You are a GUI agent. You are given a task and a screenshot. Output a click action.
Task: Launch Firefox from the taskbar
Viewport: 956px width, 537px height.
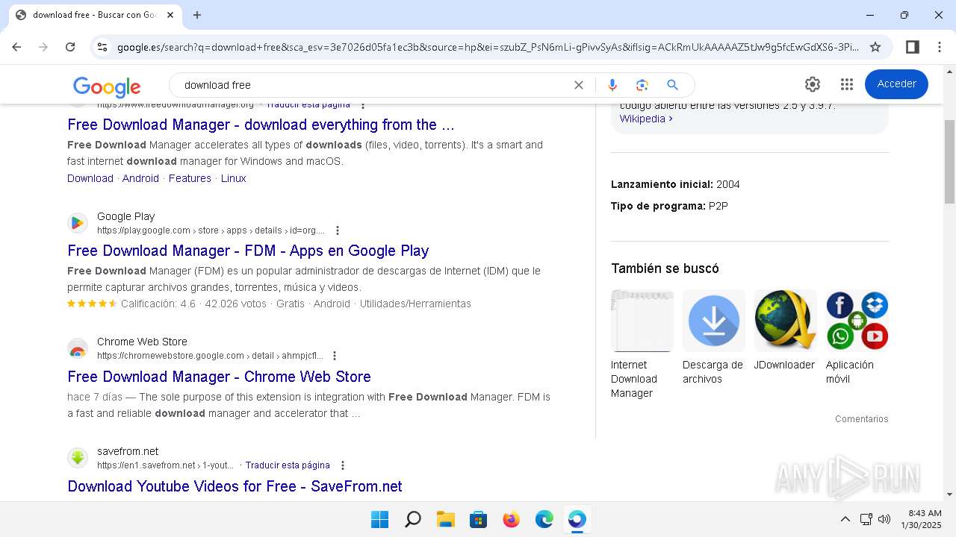point(511,519)
